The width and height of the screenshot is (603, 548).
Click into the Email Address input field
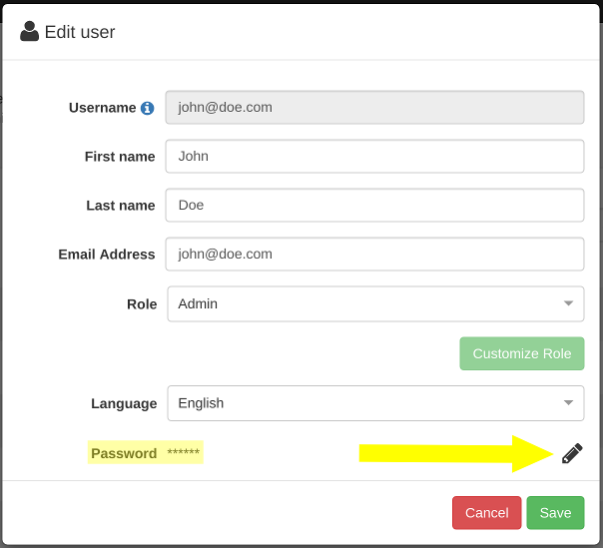click(x=374, y=254)
